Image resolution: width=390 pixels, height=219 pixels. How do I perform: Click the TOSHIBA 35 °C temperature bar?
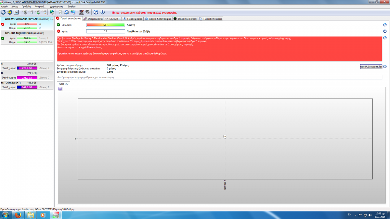27,42
